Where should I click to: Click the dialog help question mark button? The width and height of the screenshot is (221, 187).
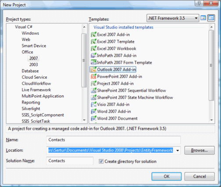click(199, 3)
